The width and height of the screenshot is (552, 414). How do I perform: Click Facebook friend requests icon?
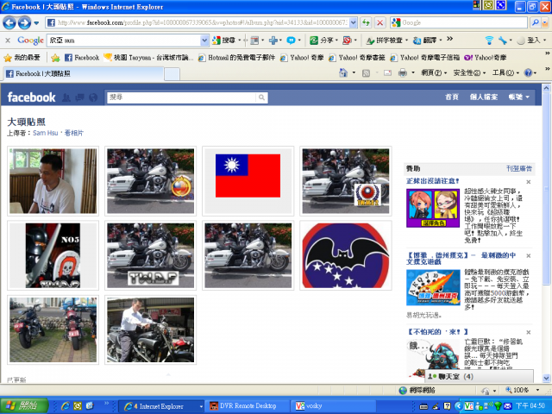(66, 97)
